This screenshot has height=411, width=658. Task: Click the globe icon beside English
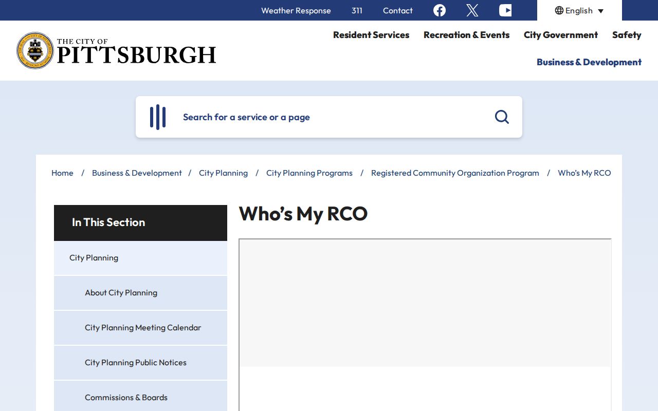559,10
